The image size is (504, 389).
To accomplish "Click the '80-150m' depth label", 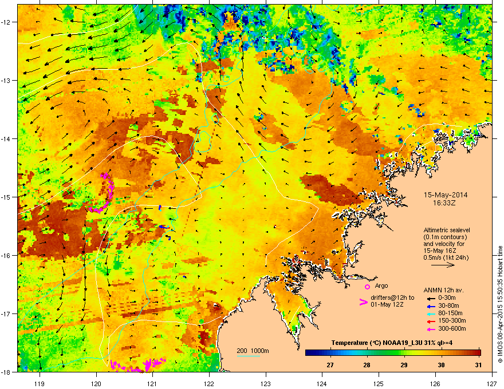I will tap(450, 313).
